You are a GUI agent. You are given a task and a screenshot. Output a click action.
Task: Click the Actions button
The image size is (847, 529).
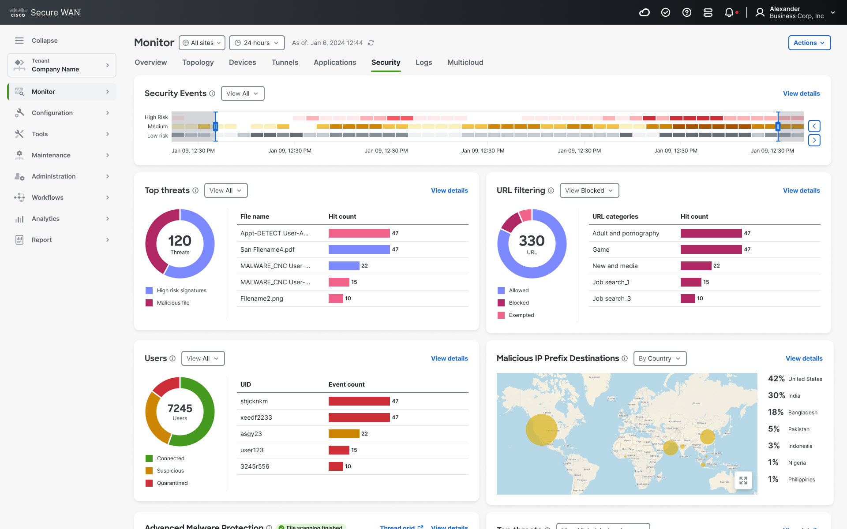tap(810, 43)
